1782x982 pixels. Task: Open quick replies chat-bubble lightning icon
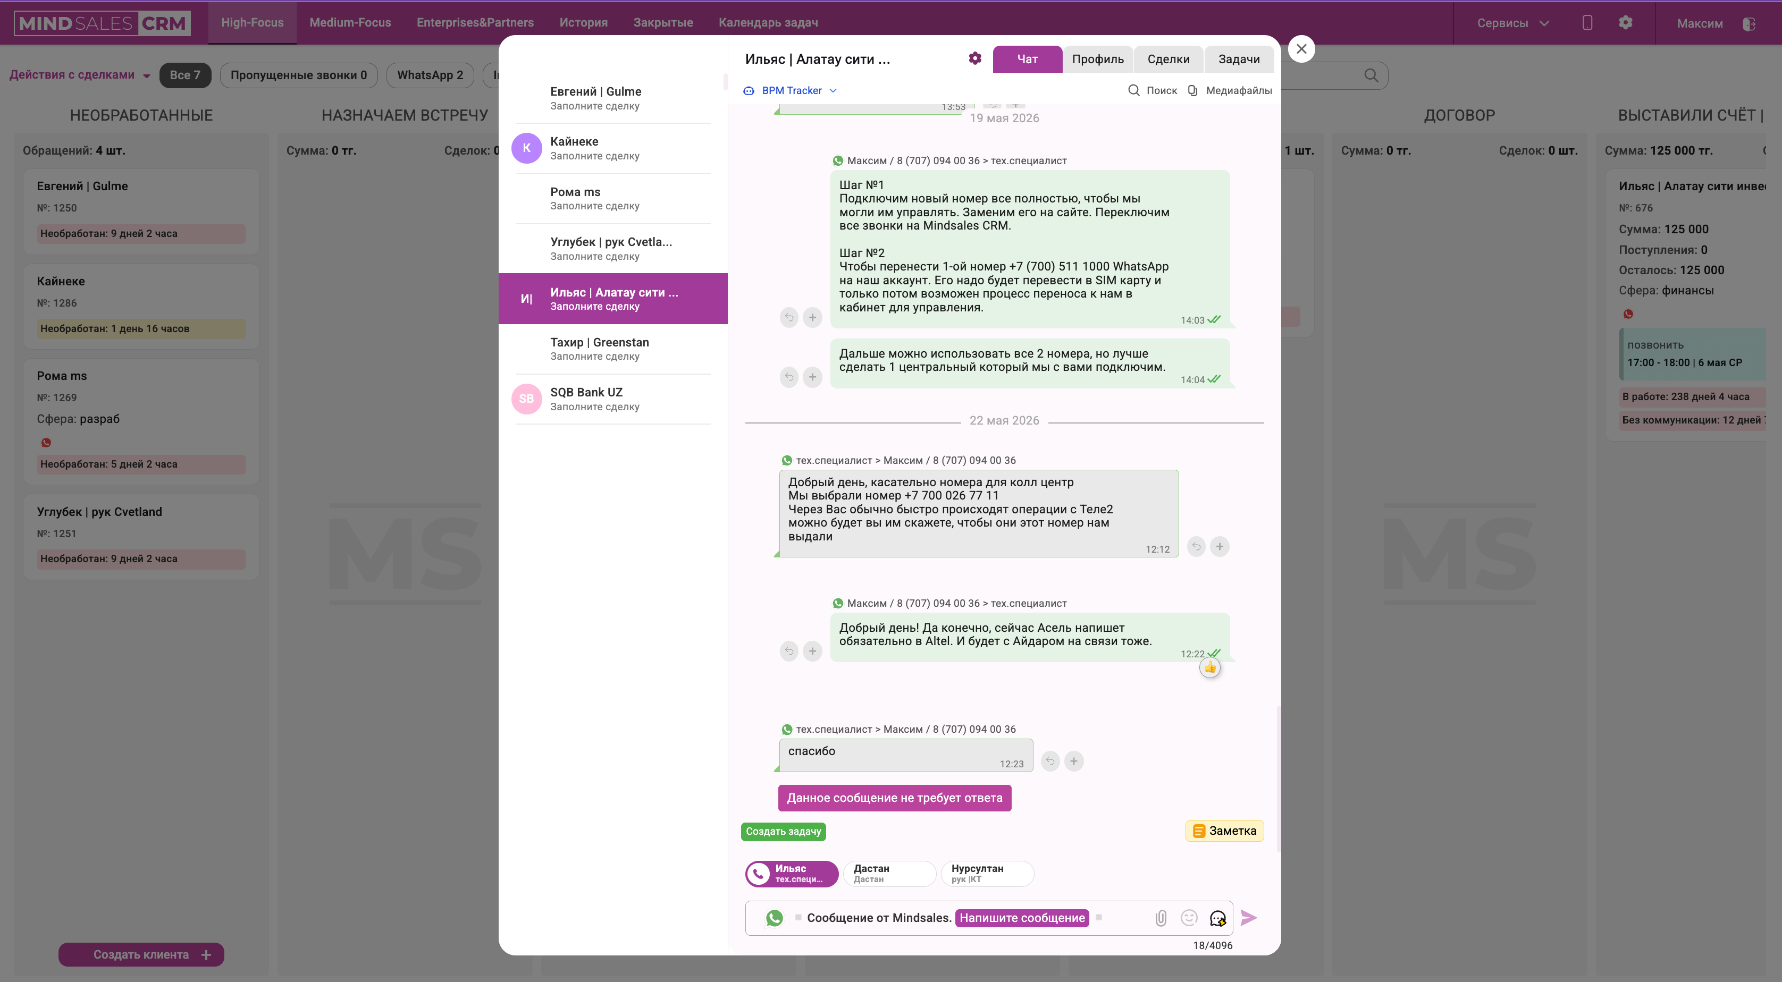(1217, 918)
